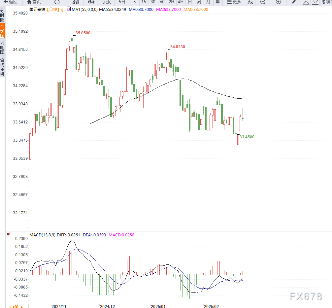The height and width of the screenshot is (308, 332).
Task: Click the $模 icon at top right
Action: pos(326,2)
